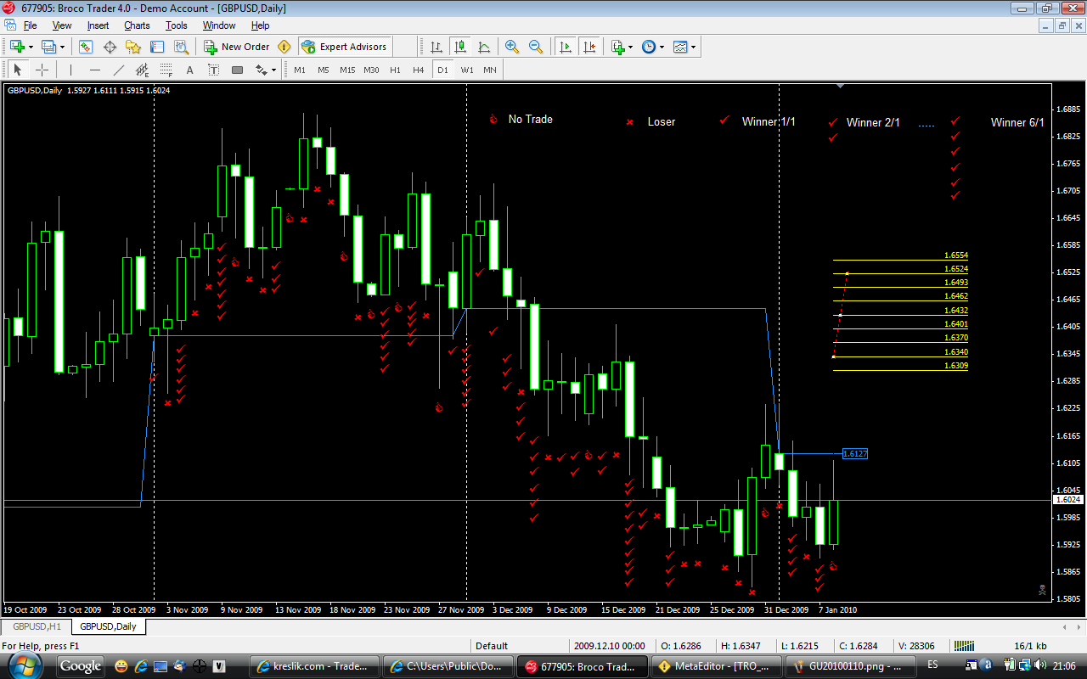Open the Charts menu
The height and width of the screenshot is (679, 1087).
click(x=137, y=25)
